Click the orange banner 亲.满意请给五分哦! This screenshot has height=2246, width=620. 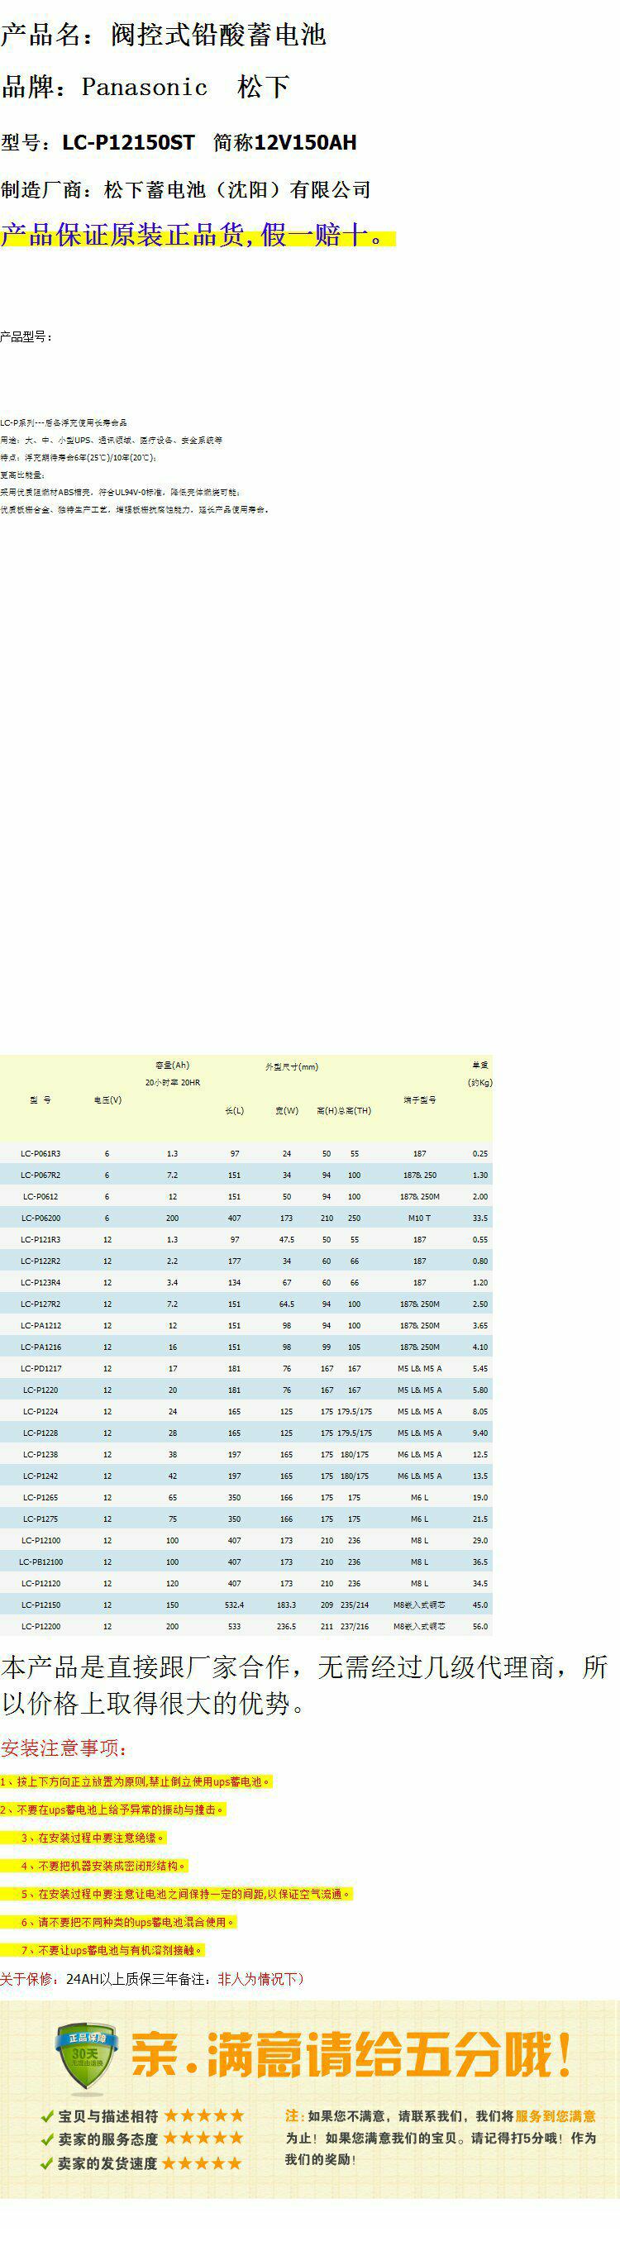tap(352, 2056)
